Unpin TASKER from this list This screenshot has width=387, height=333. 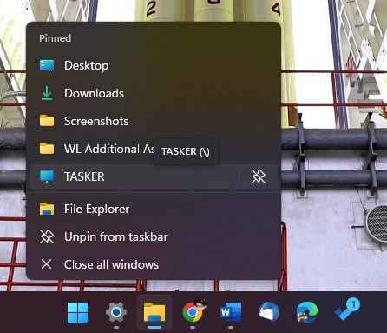click(x=259, y=176)
